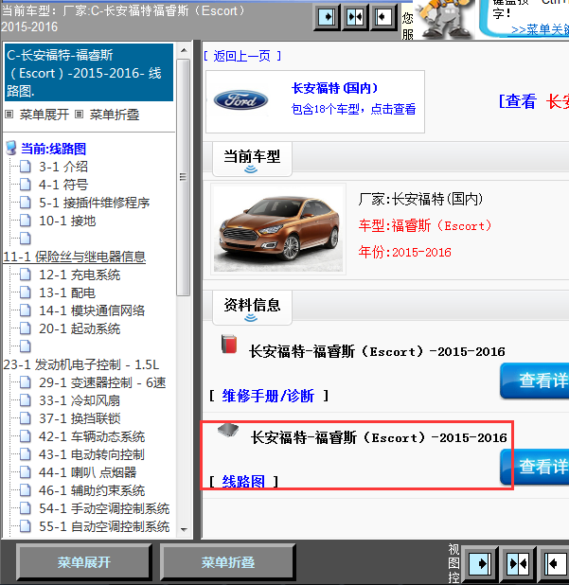Open 43-1 电动转向控制 tree item

pyautogui.click(x=92, y=454)
